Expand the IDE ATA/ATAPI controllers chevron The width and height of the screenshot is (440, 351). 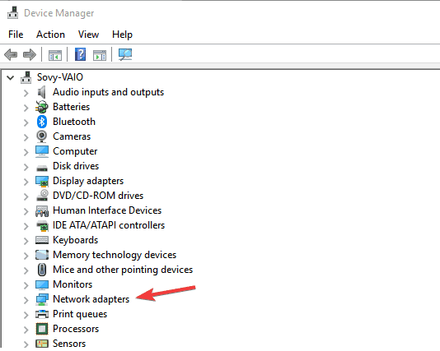(26, 226)
